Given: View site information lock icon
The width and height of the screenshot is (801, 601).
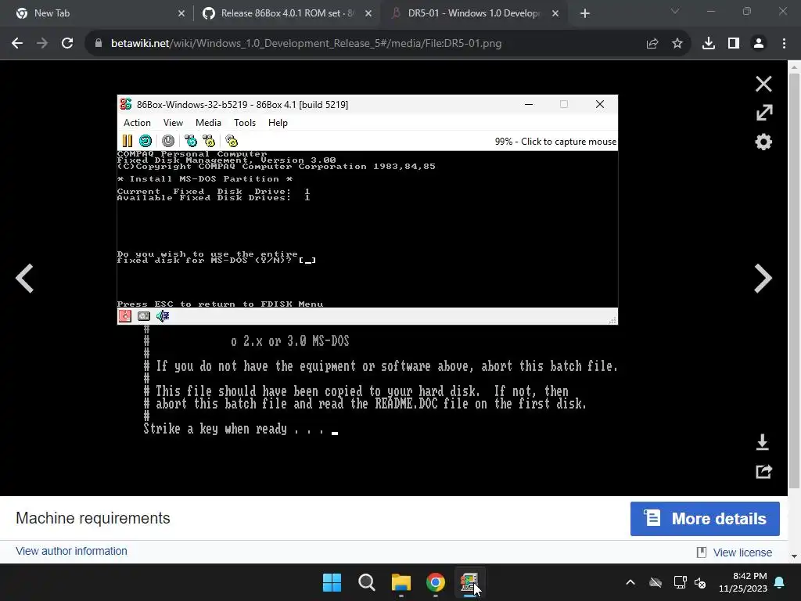Looking at the screenshot, I should (x=99, y=44).
